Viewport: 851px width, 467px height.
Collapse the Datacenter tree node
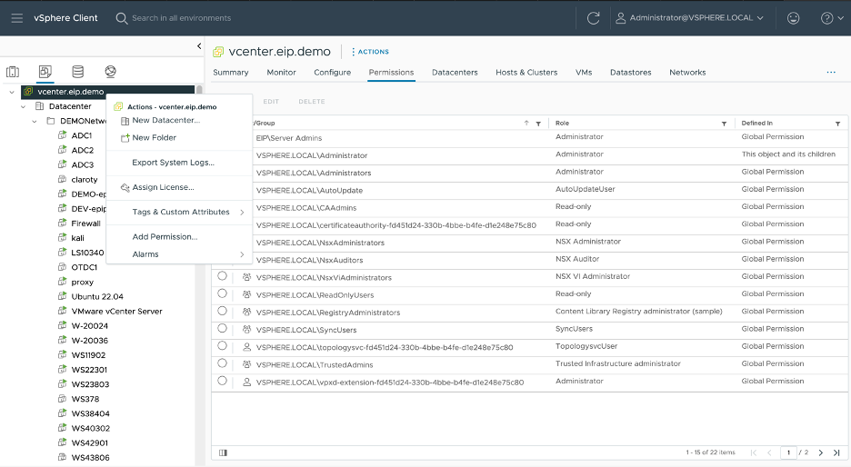click(25, 106)
